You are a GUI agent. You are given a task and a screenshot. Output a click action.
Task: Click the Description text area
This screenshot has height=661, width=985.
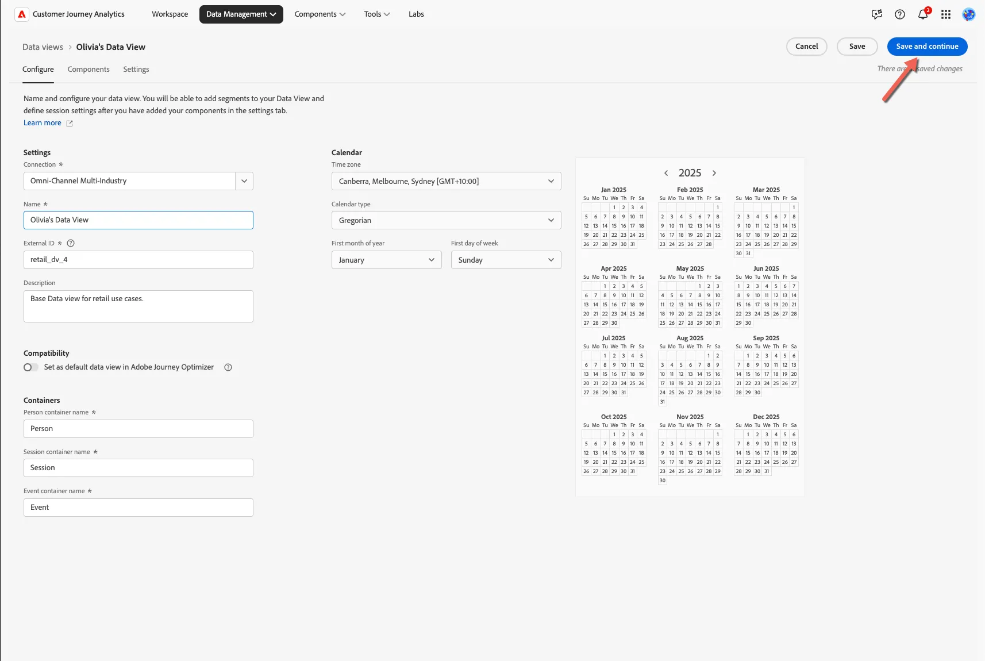point(138,306)
